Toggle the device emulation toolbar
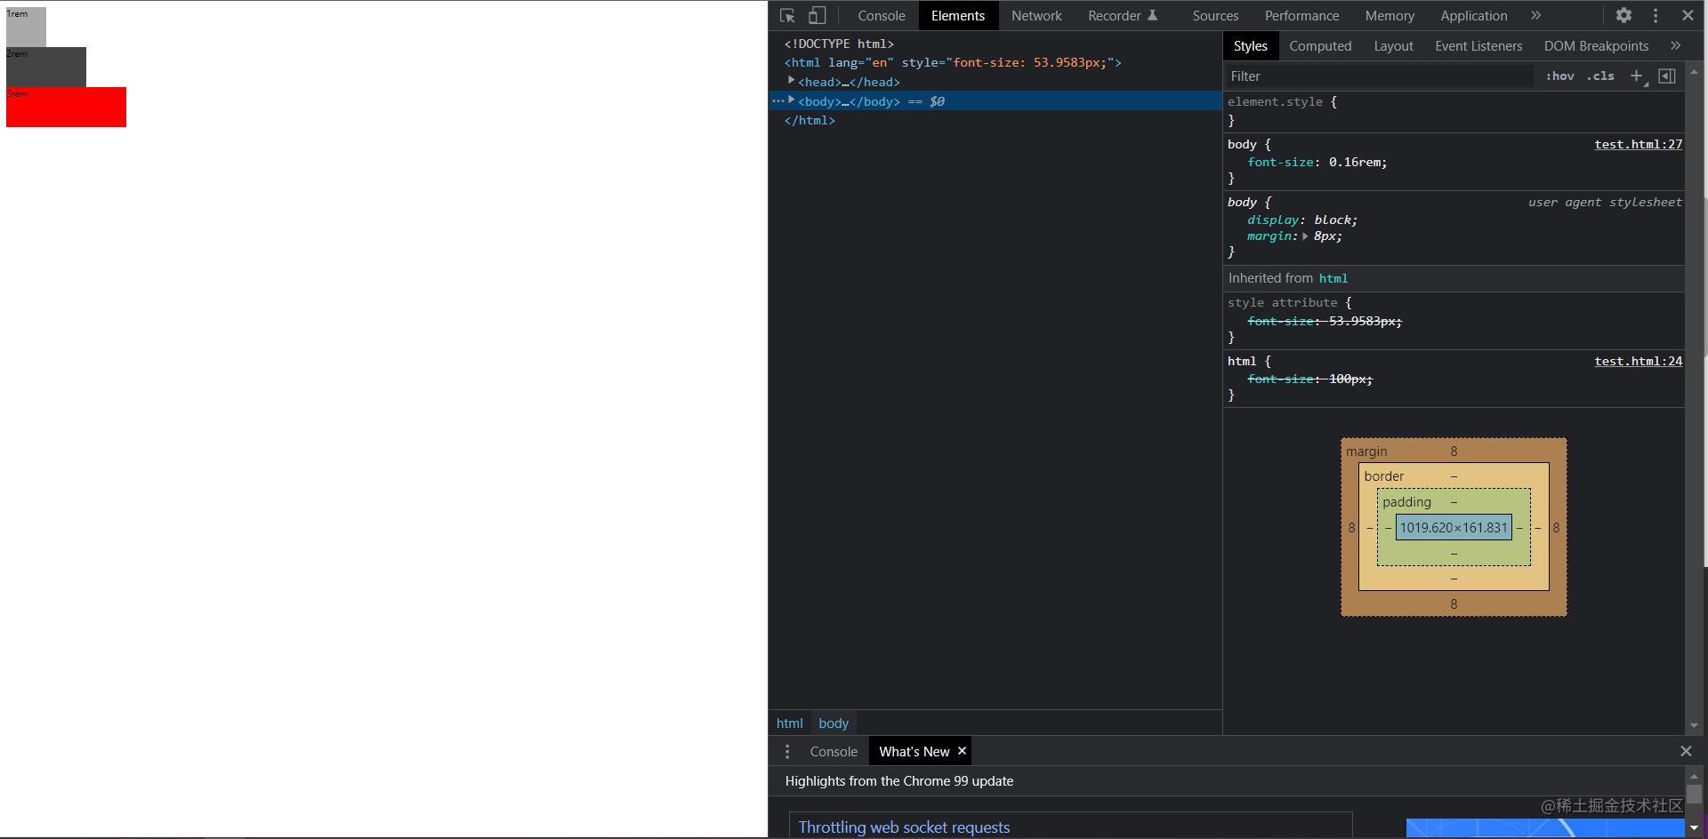 [x=817, y=15]
